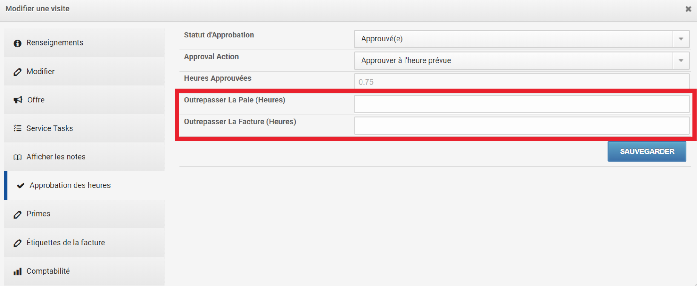697x286 pixels.
Task: Expand the Approval Action dropdown arrow
Action: [x=681, y=61]
